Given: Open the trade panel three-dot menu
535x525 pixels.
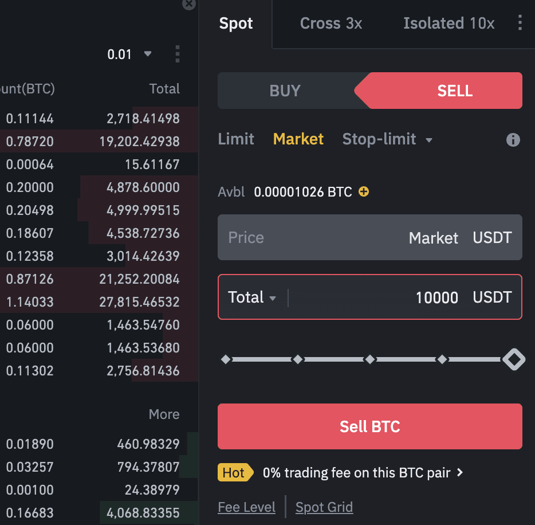Looking at the screenshot, I should (x=520, y=23).
